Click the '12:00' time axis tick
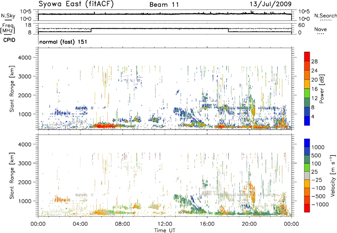 pyautogui.click(x=165, y=224)
